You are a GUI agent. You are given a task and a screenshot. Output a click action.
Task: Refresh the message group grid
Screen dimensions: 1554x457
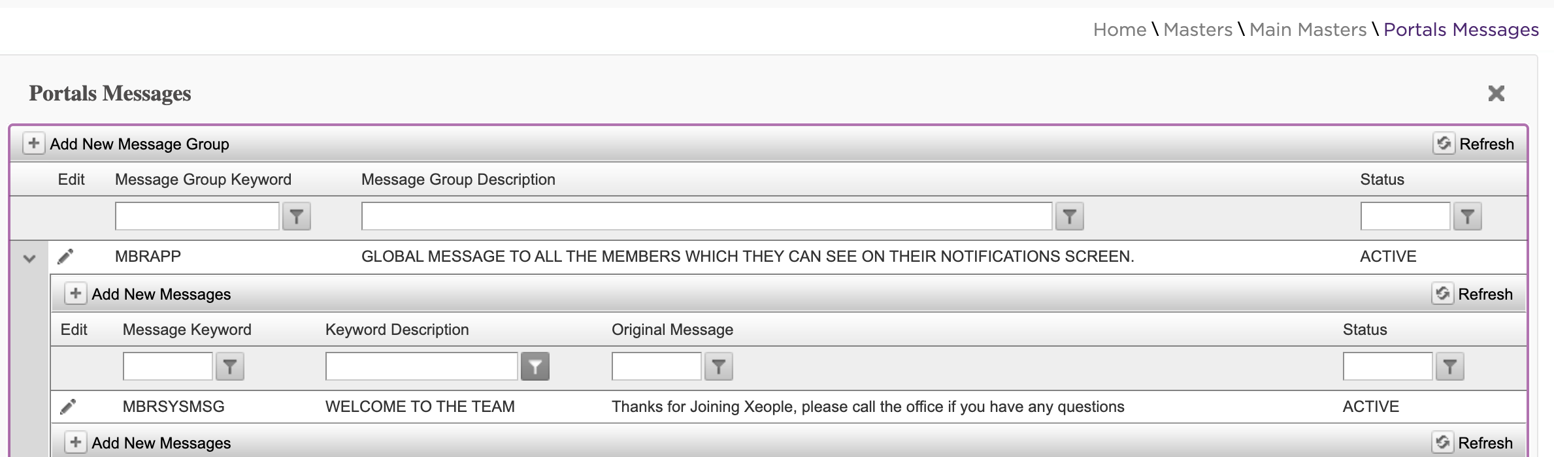pyautogui.click(x=1474, y=144)
